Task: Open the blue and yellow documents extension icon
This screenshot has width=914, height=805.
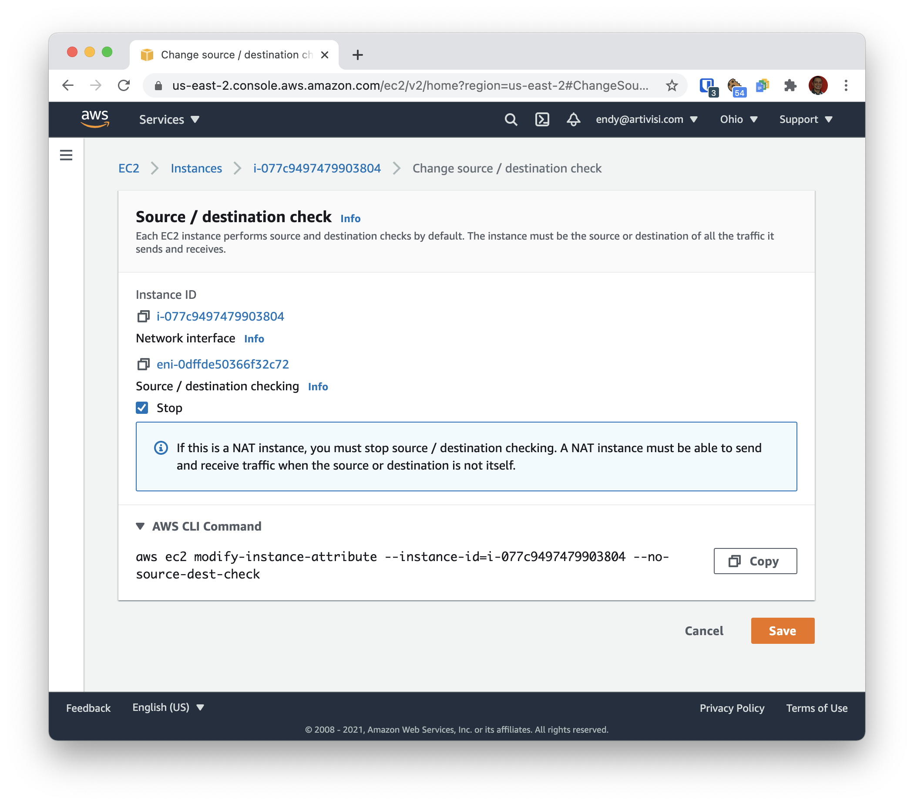Action: click(x=763, y=85)
